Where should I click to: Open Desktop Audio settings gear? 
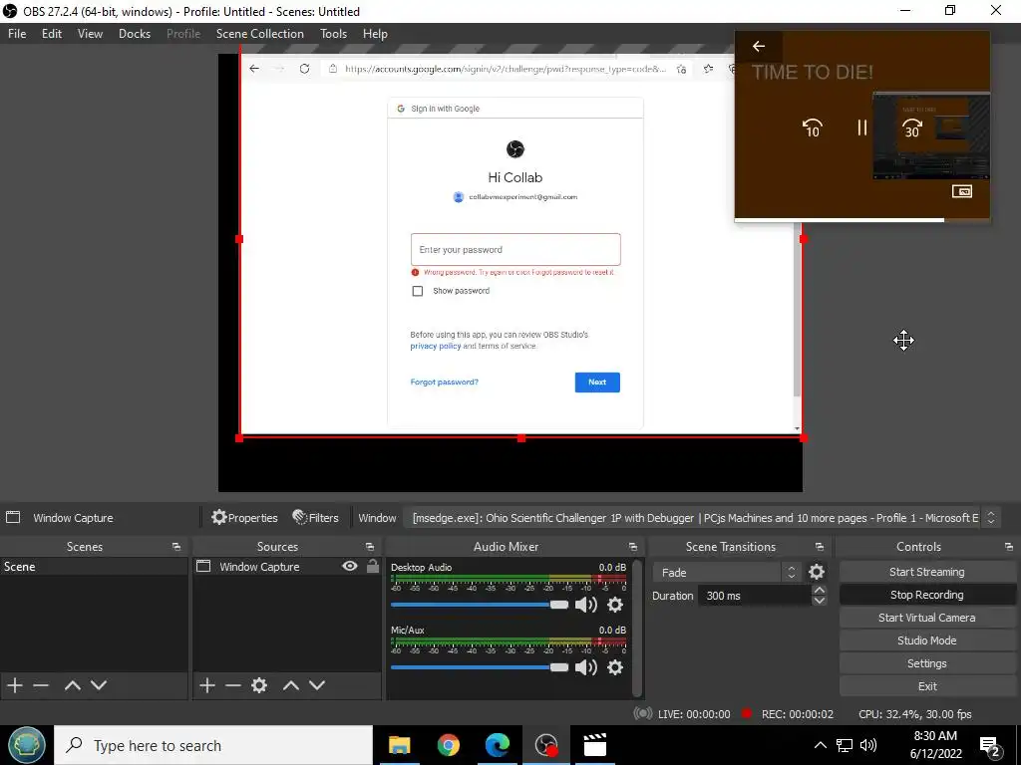615,605
